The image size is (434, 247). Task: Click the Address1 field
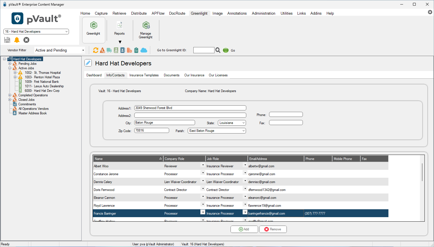coord(190,108)
